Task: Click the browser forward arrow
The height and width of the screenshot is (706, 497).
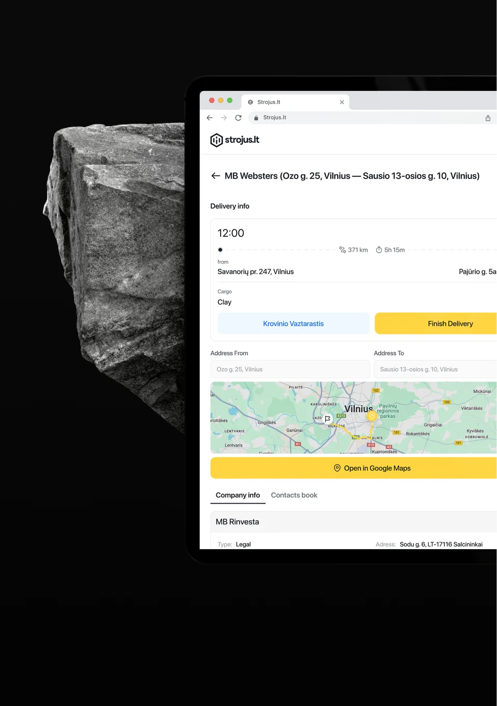Action: (x=224, y=118)
